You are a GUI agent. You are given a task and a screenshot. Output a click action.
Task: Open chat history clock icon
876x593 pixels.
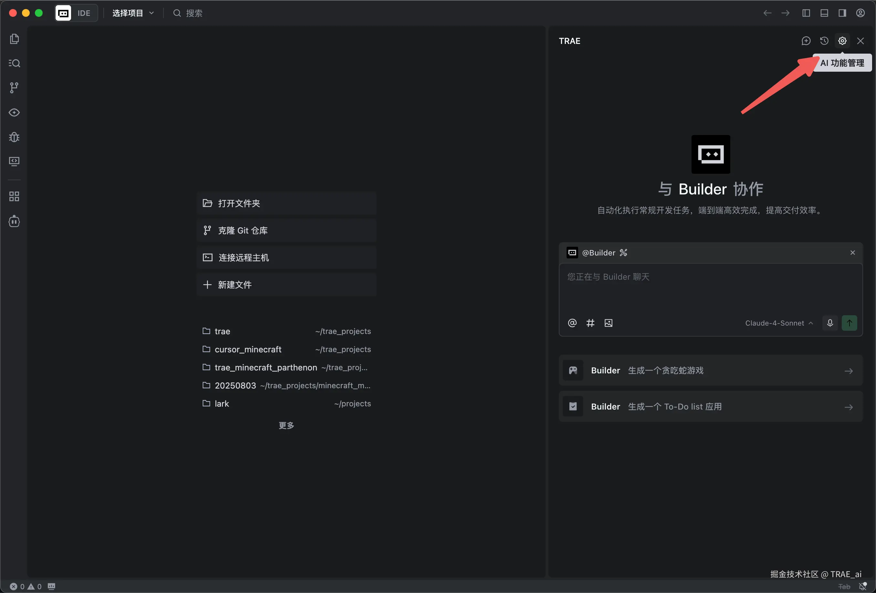(x=824, y=41)
